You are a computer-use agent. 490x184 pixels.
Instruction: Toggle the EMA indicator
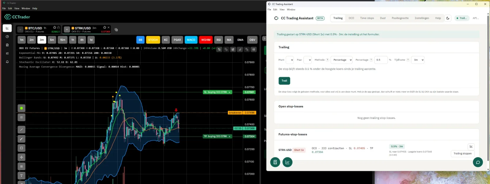tap(240, 40)
